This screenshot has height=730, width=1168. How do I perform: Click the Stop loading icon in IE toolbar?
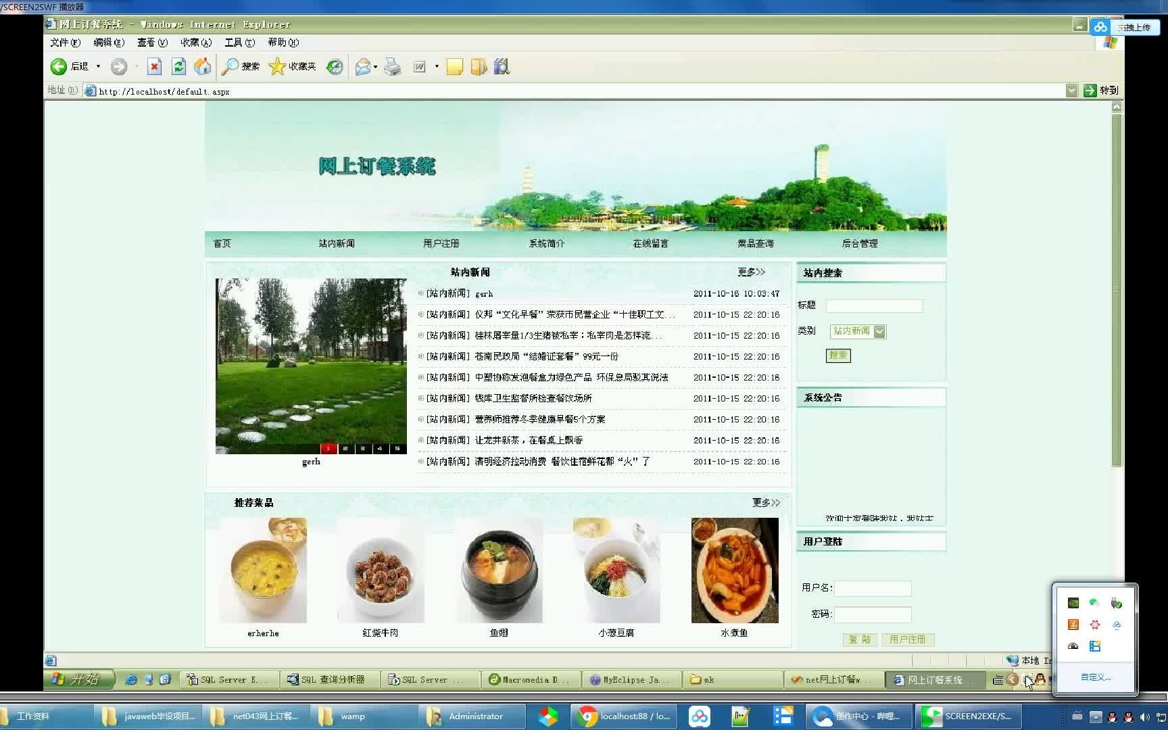[154, 66]
